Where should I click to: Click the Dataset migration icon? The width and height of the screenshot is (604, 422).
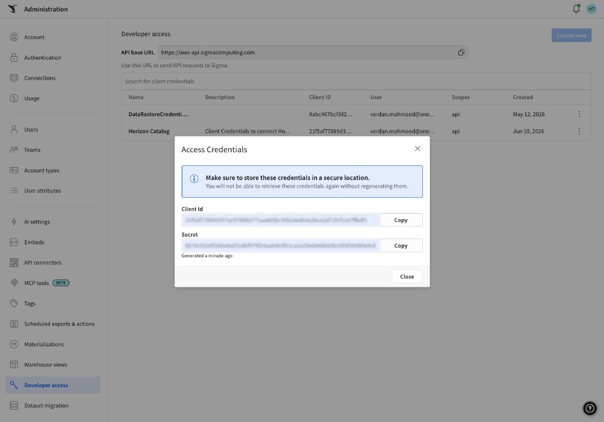(14, 405)
